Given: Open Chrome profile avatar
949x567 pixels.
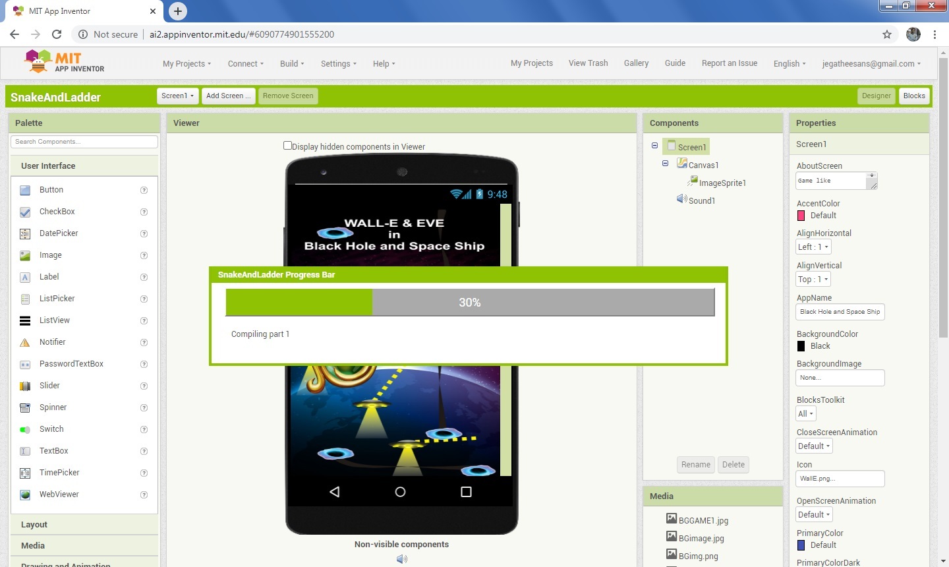Looking at the screenshot, I should point(913,34).
